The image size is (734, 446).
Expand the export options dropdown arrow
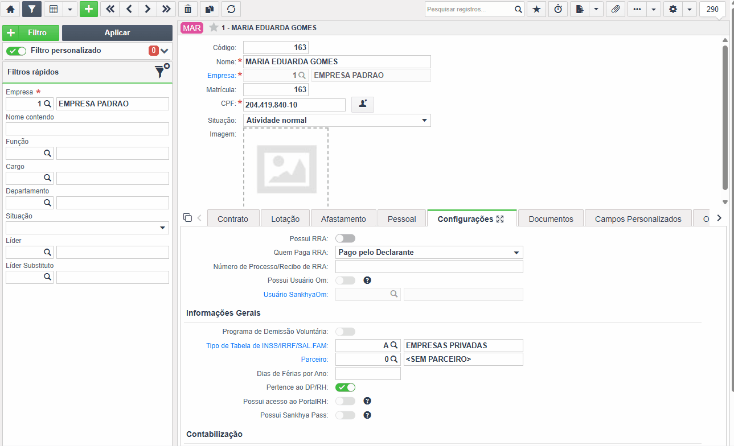click(x=596, y=9)
